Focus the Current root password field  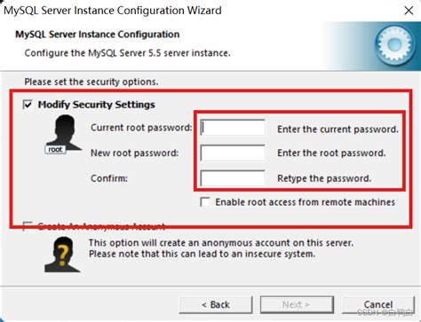coord(233,128)
